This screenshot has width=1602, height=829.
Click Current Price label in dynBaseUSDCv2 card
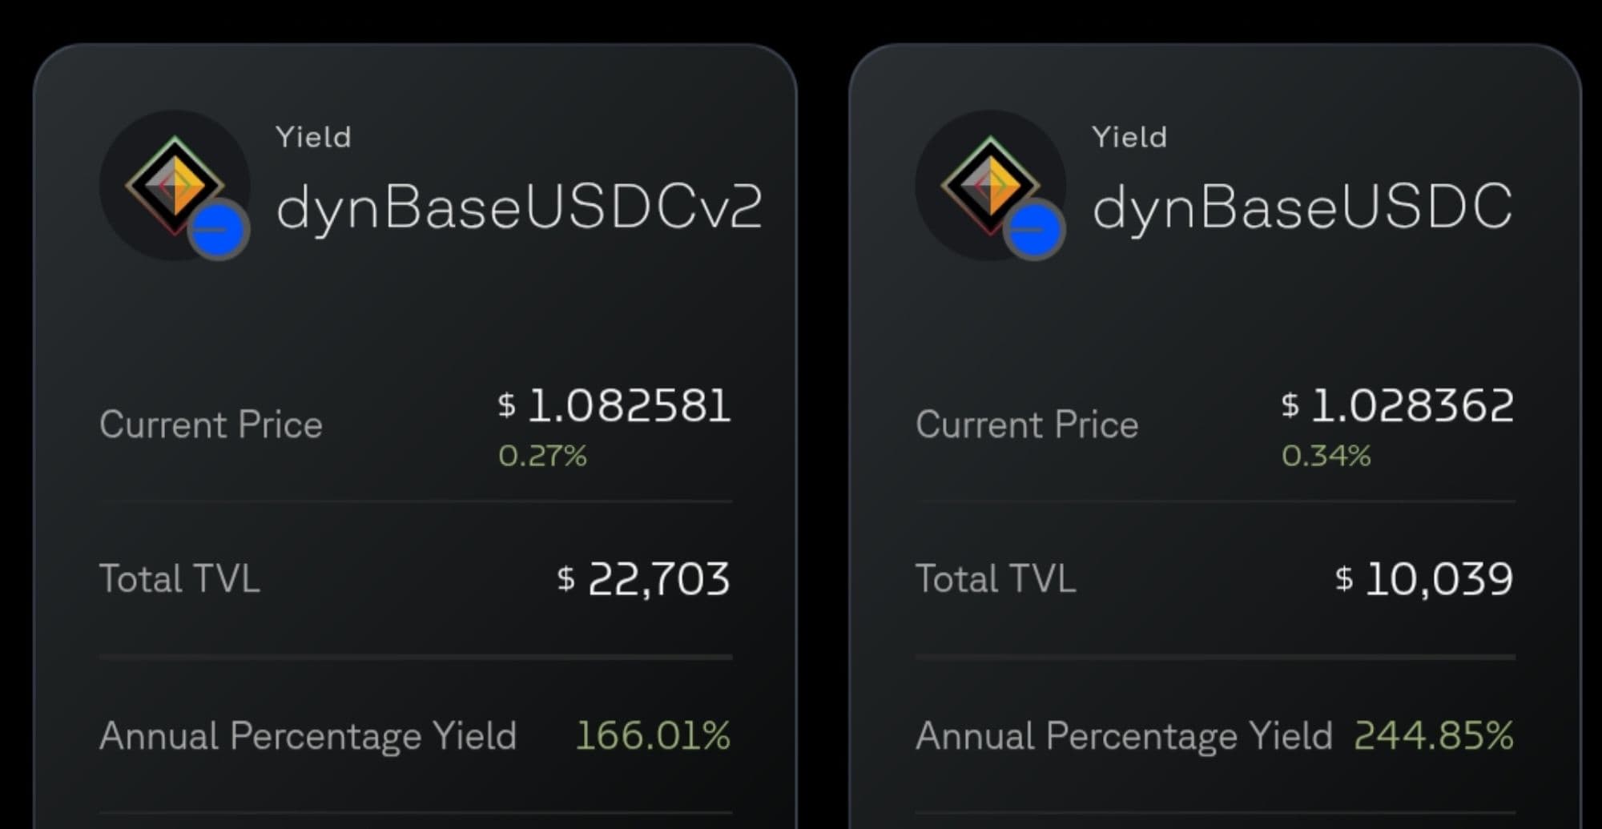(x=211, y=425)
